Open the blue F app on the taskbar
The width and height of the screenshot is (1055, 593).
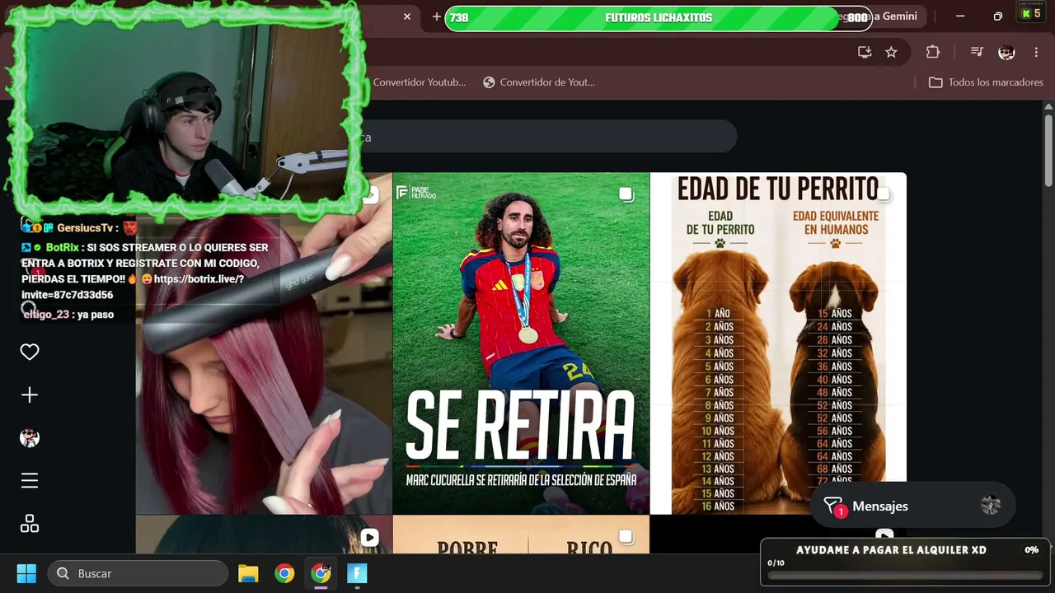pos(357,573)
